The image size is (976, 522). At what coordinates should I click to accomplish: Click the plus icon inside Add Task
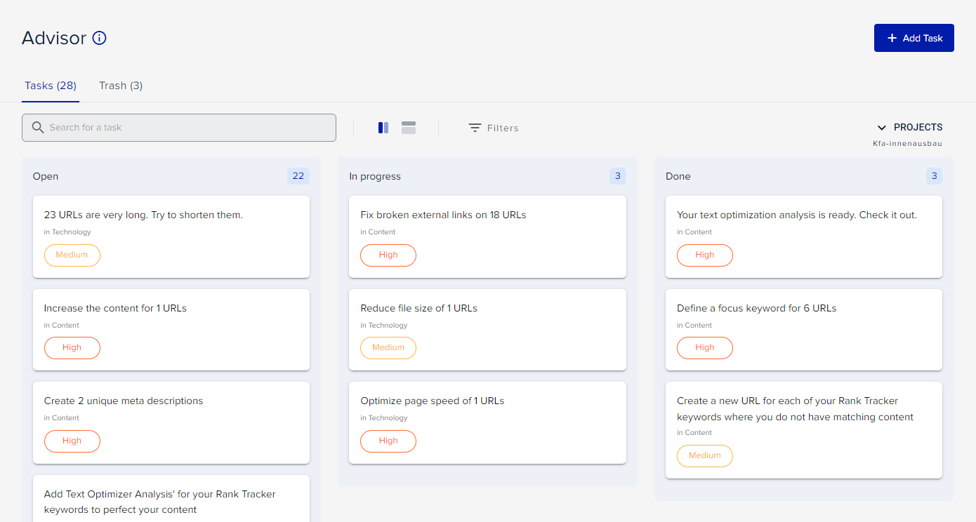coord(892,37)
